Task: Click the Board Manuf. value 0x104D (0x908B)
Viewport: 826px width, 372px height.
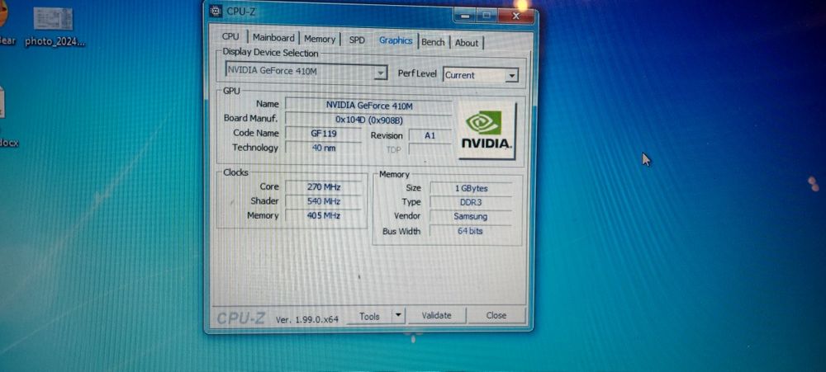Action: 368,120
